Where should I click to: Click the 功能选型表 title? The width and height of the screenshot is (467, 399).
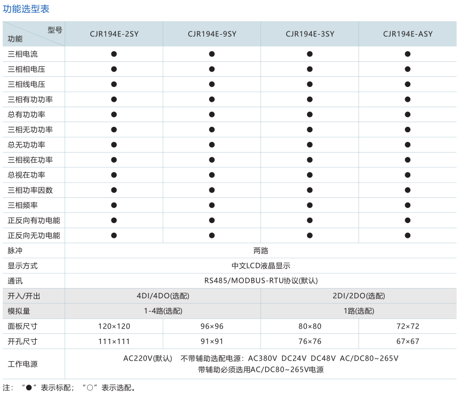[27, 9]
